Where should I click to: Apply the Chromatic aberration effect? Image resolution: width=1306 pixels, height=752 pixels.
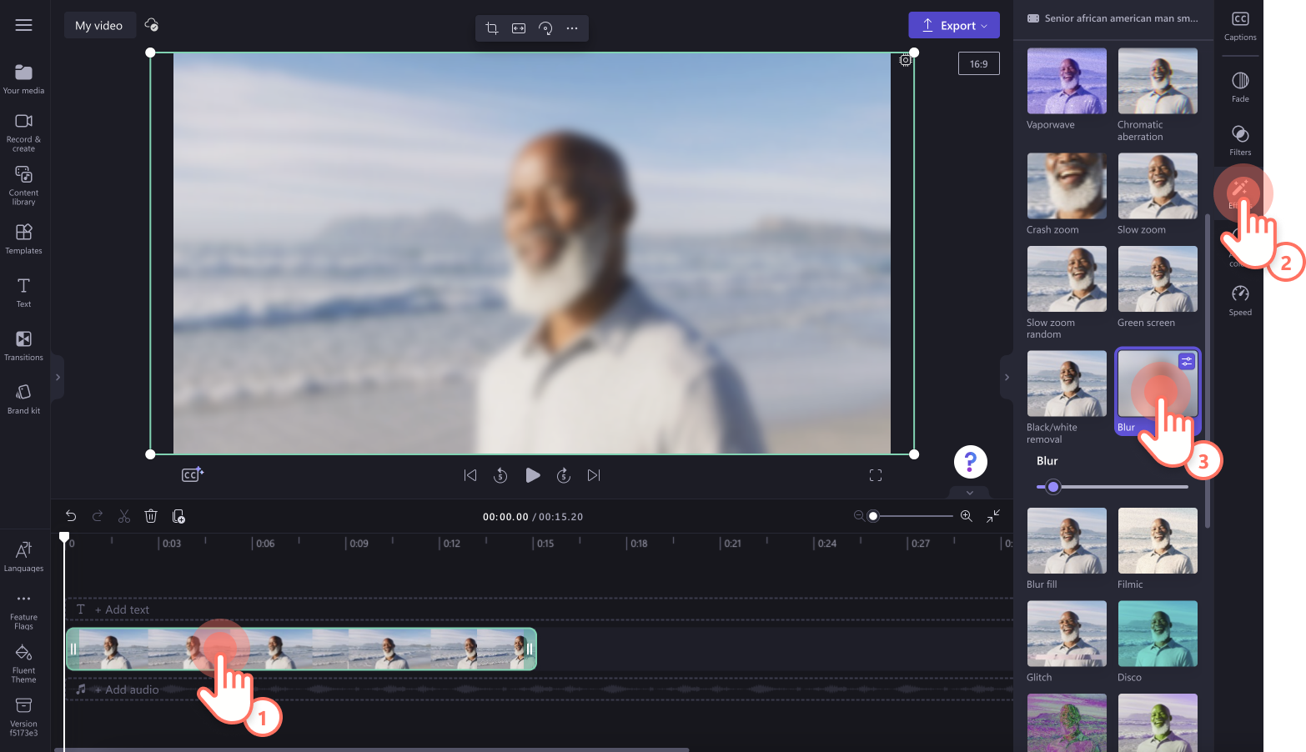pyautogui.click(x=1158, y=81)
